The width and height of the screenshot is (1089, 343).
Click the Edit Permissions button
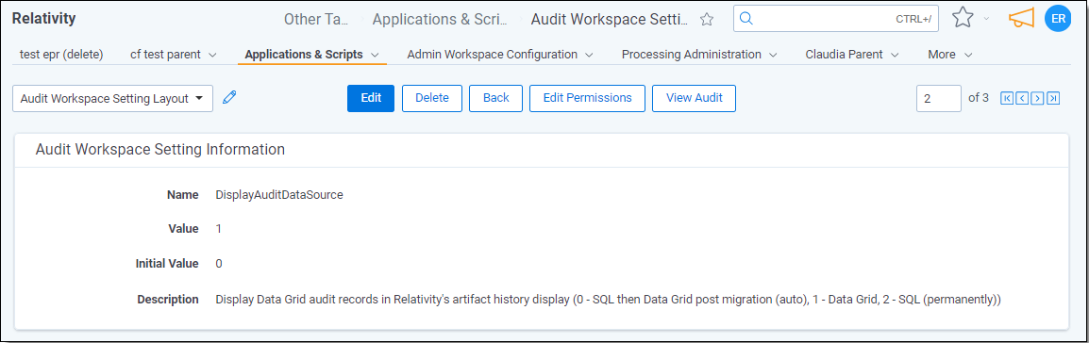click(588, 98)
